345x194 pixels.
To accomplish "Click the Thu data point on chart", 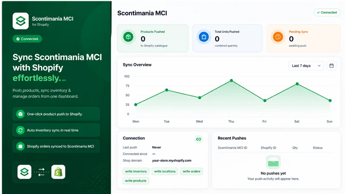I will pyautogui.click(x=231, y=81).
